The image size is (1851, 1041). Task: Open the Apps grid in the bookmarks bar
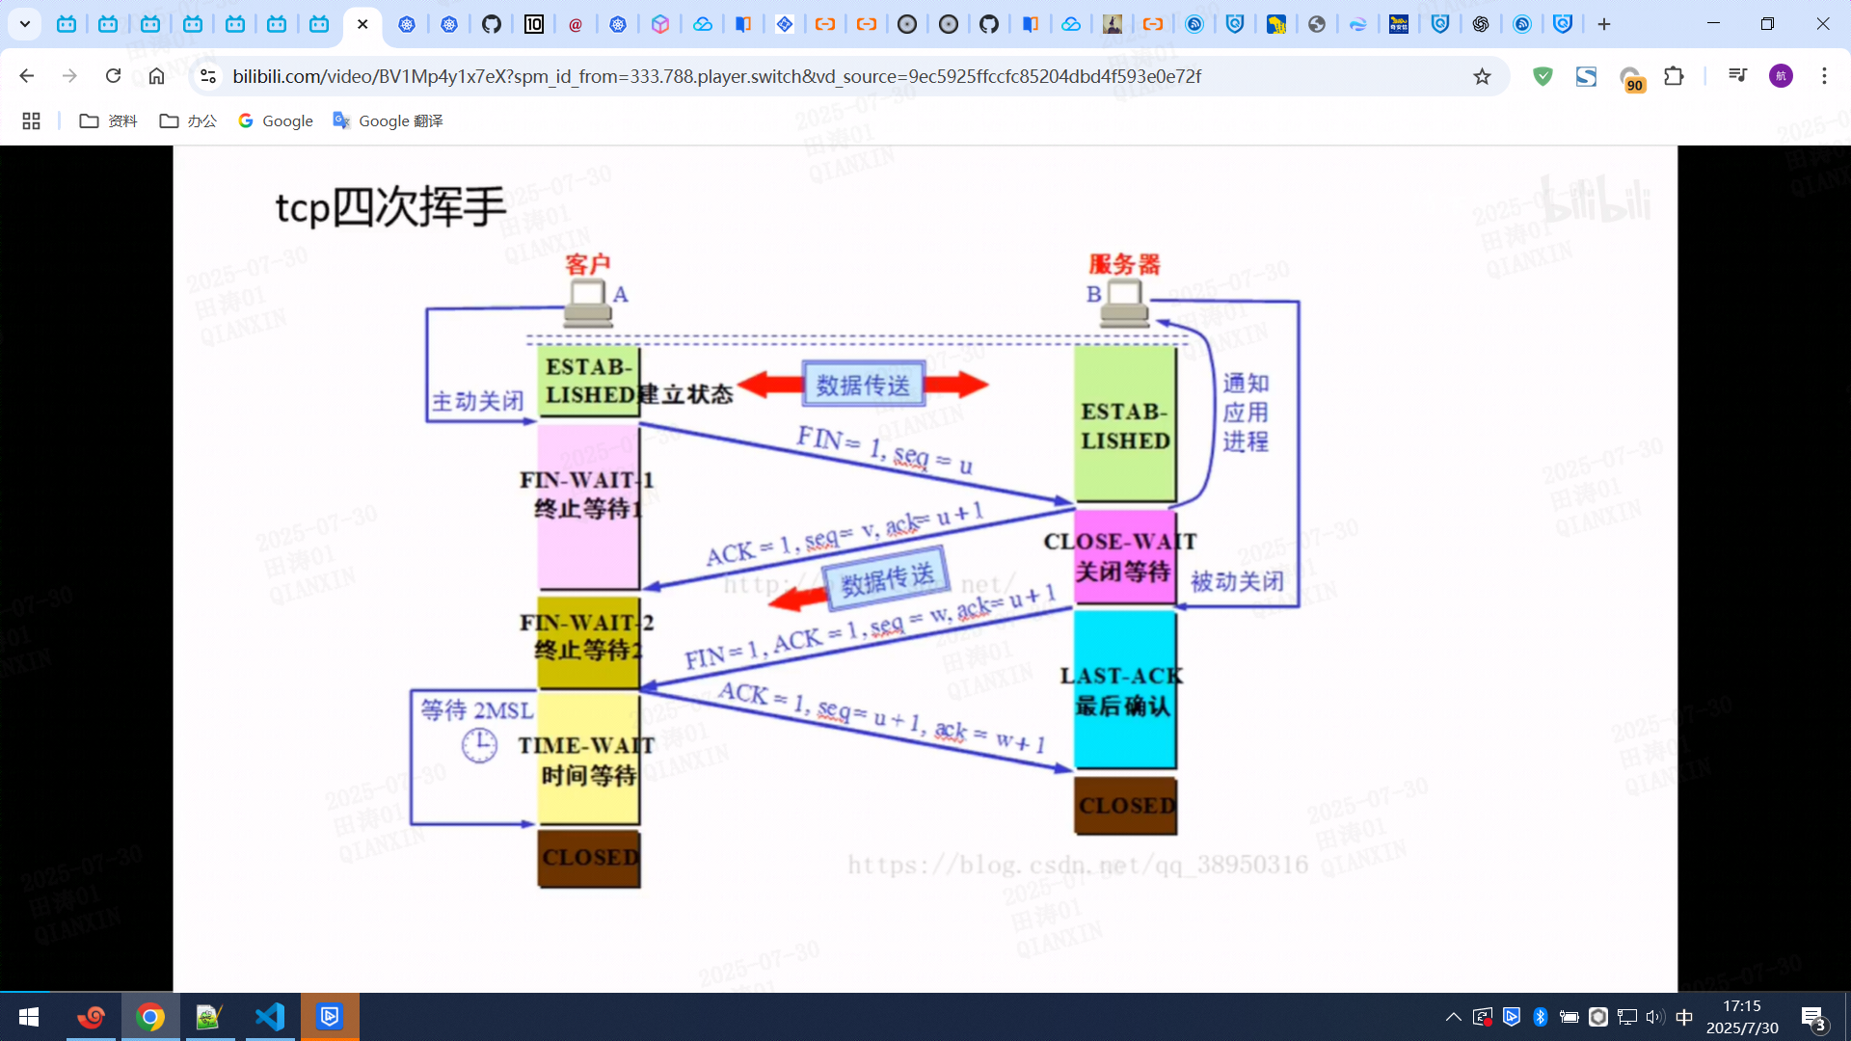[x=31, y=120]
